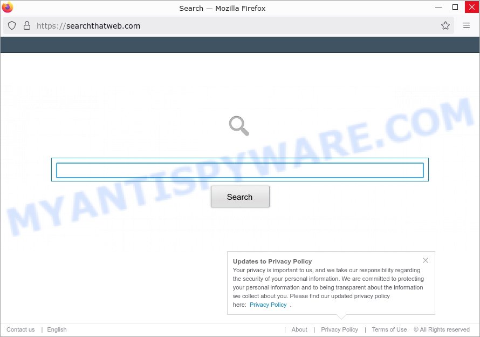Click the Search button
Viewport: 480px width, 337px height.
tap(240, 197)
